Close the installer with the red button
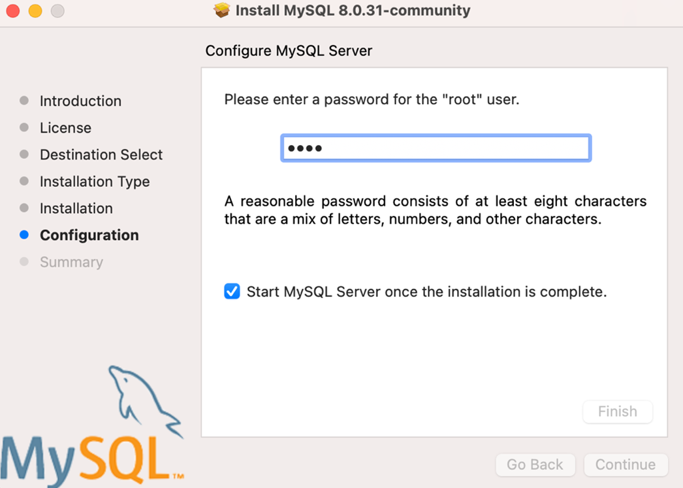Image resolution: width=683 pixels, height=488 pixels. point(13,11)
